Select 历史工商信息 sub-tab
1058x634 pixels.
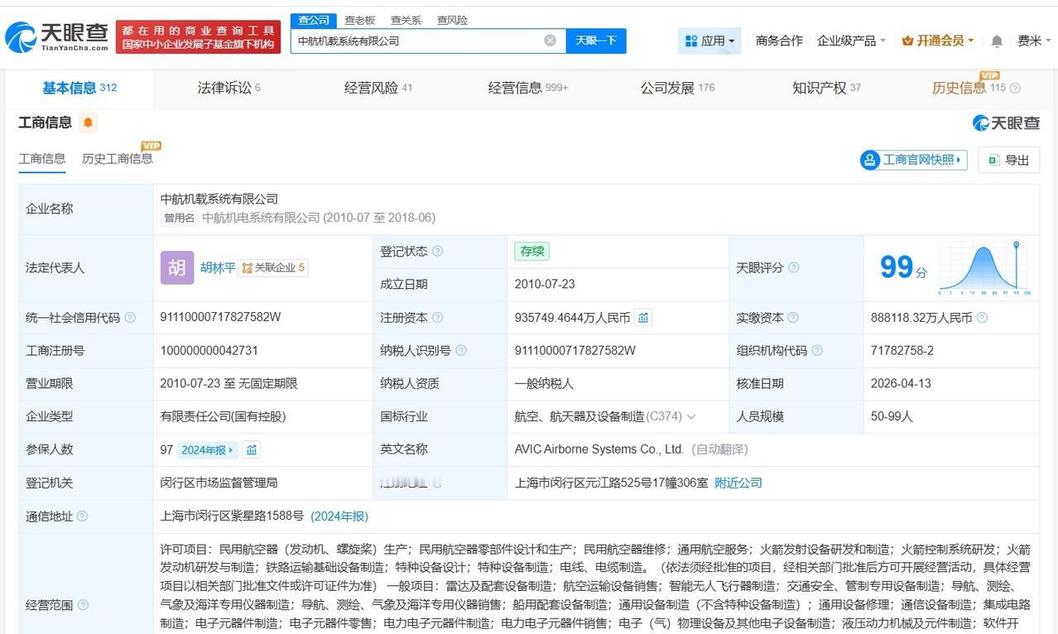tap(117, 159)
